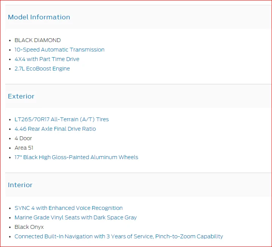Click 17" Black High Gloss-Painted Aluminum Wheels
This screenshot has height=247, width=272.
point(76,157)
